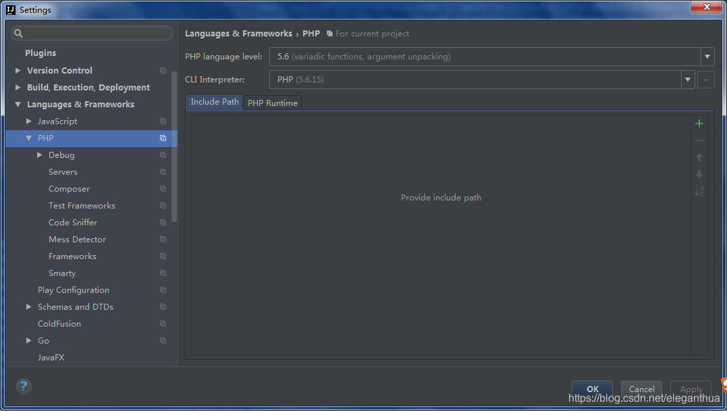
Task: Move include path up with arrow icon
Action: tap(699, 157)
